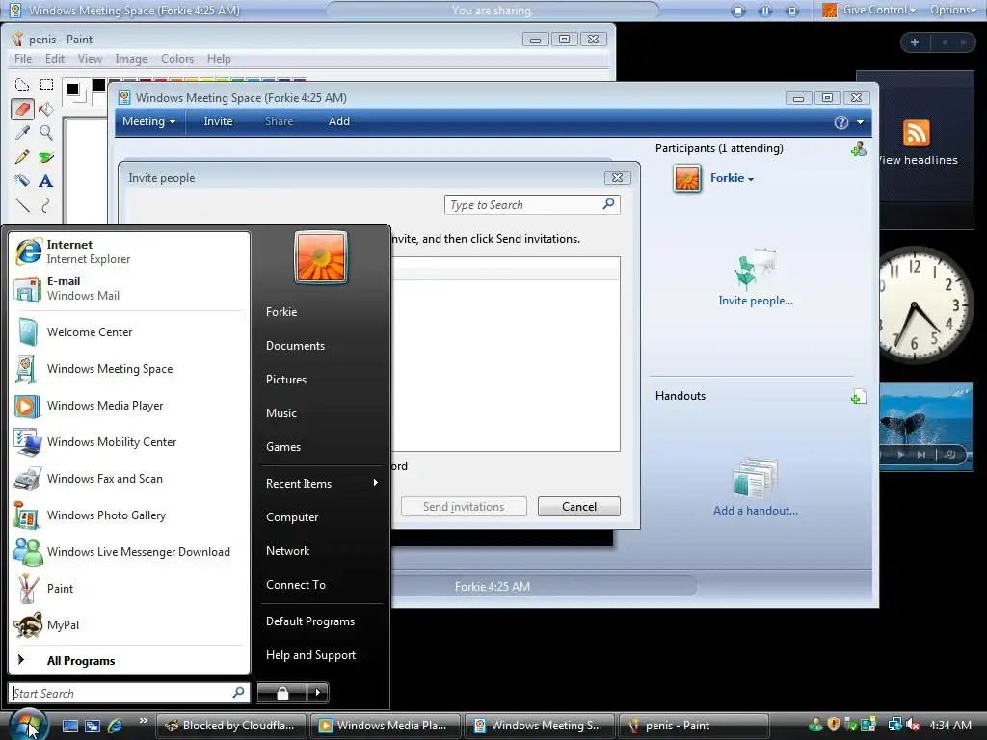Open the Options dropdown in sharing bar

point(953,10)
